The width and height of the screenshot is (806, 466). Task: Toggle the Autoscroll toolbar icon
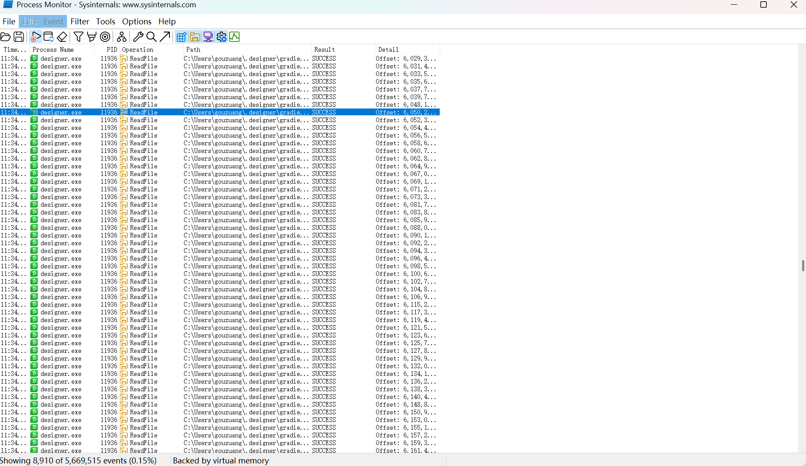[x=49, y=37]
